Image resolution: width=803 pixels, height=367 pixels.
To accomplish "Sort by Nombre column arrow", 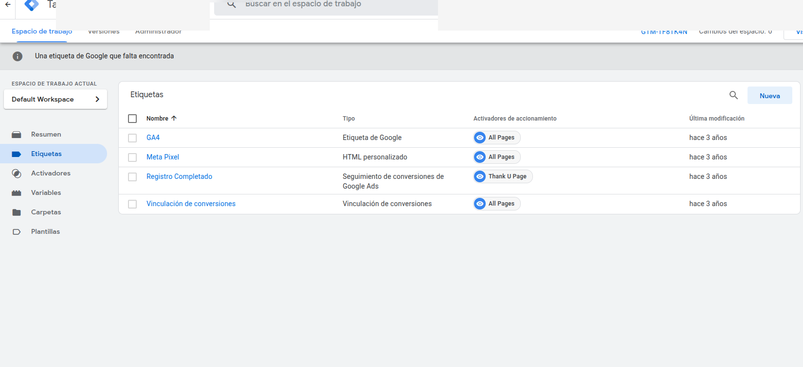I will pos(174,118).
